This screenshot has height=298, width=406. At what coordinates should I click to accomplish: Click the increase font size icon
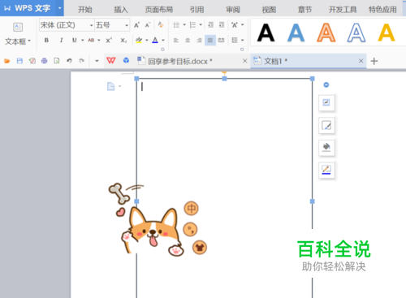[x=136, y=25]
